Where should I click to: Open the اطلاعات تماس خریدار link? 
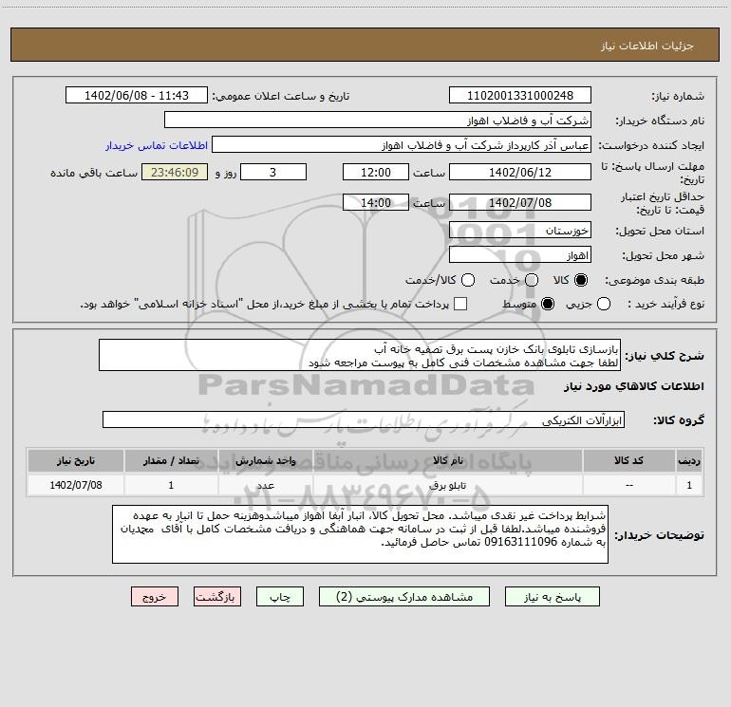157,145
